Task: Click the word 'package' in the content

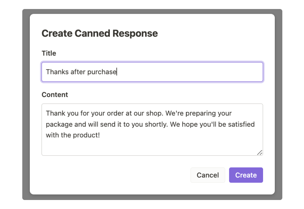Action: (x=58, y=124)
